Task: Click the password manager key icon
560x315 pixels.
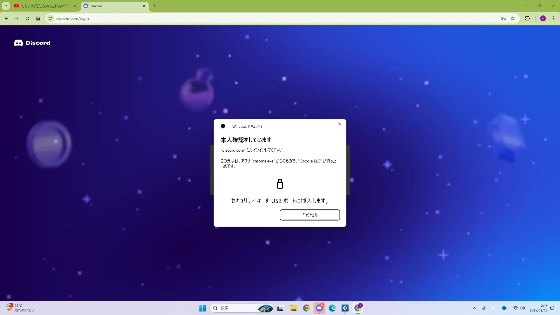Action: [x=503, y=18]
